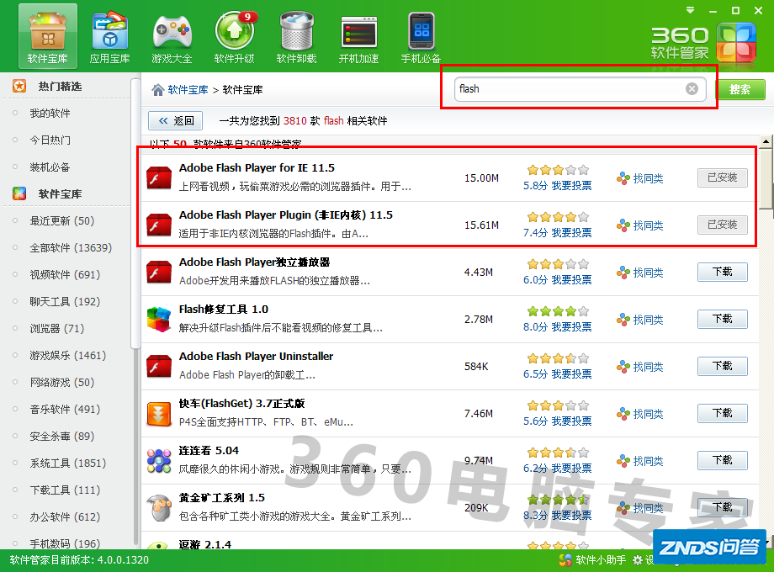Click the Flash修复工具 colorful cube icon
Screen dimensions: 774x572
[159, 320]
